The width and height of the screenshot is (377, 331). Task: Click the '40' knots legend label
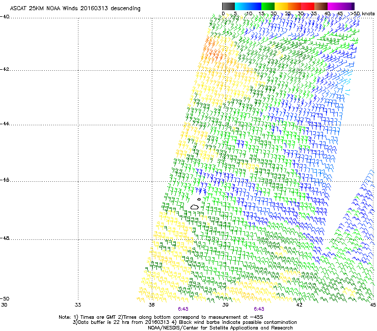click(327, 14)
